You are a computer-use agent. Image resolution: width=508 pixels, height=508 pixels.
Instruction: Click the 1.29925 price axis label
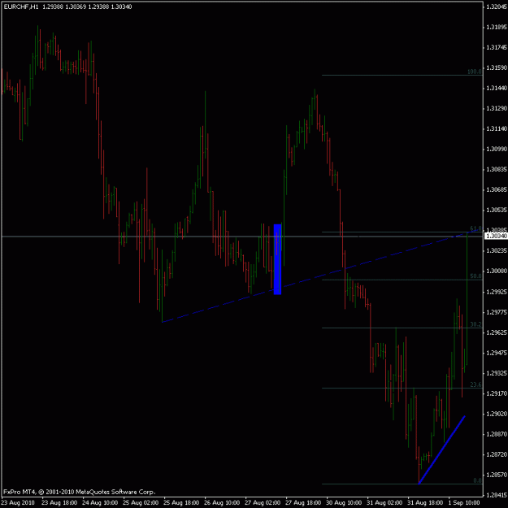click(x=497, y=292)
